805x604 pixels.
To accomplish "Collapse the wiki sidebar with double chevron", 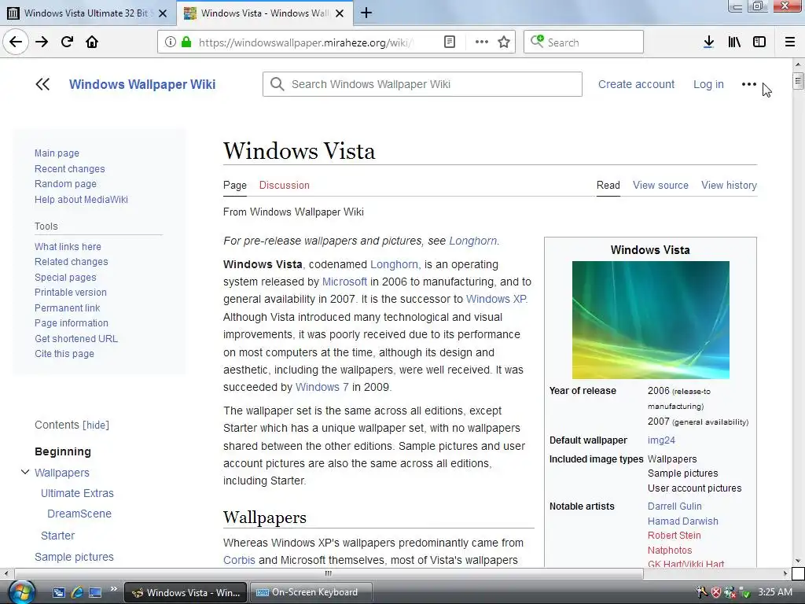I will (42, 84).
